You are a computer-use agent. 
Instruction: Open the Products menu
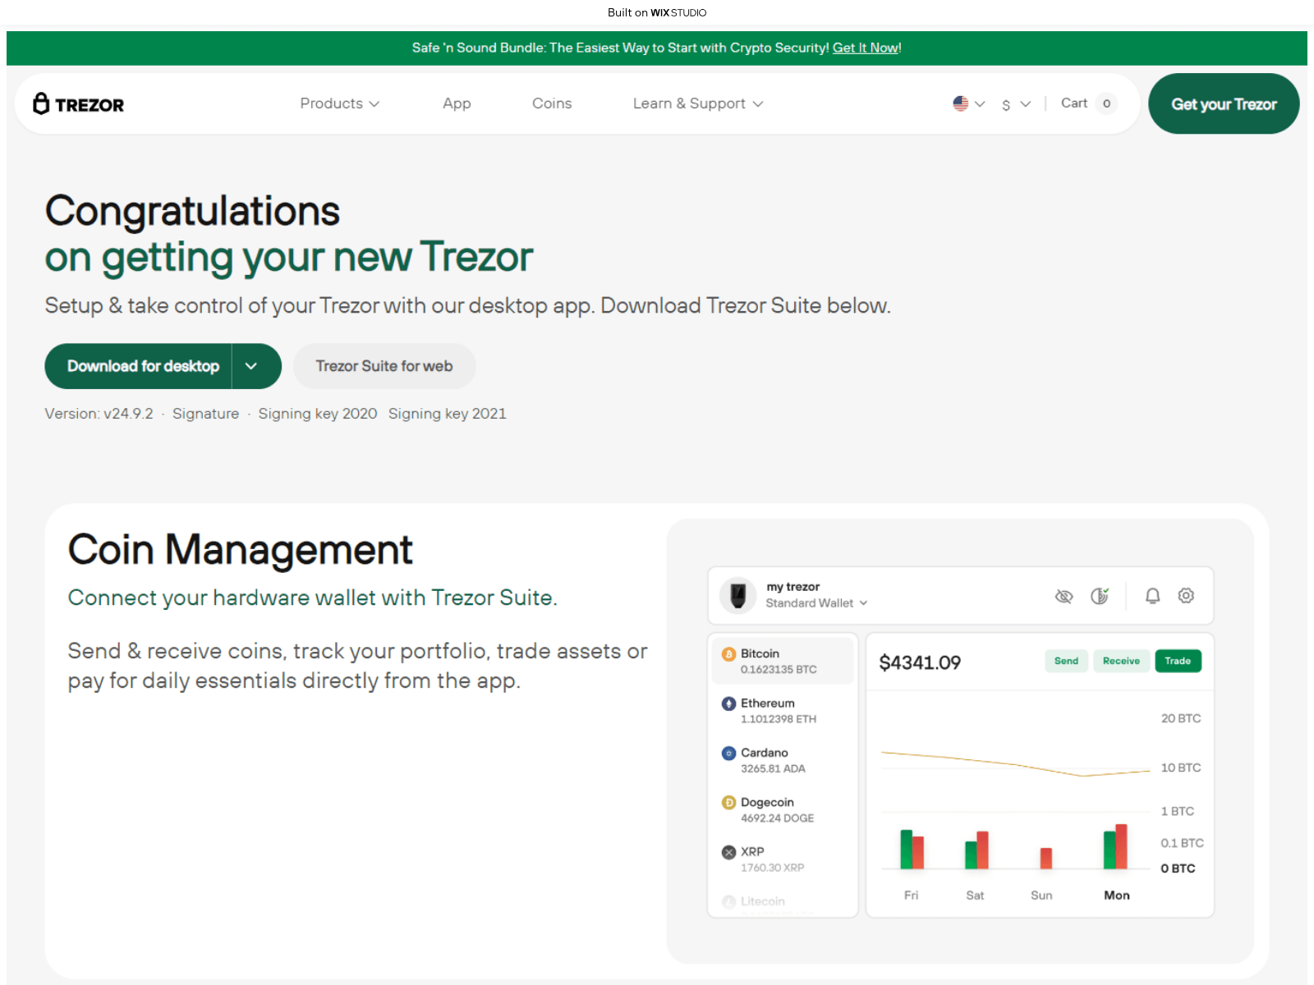[x=339, y=103]
